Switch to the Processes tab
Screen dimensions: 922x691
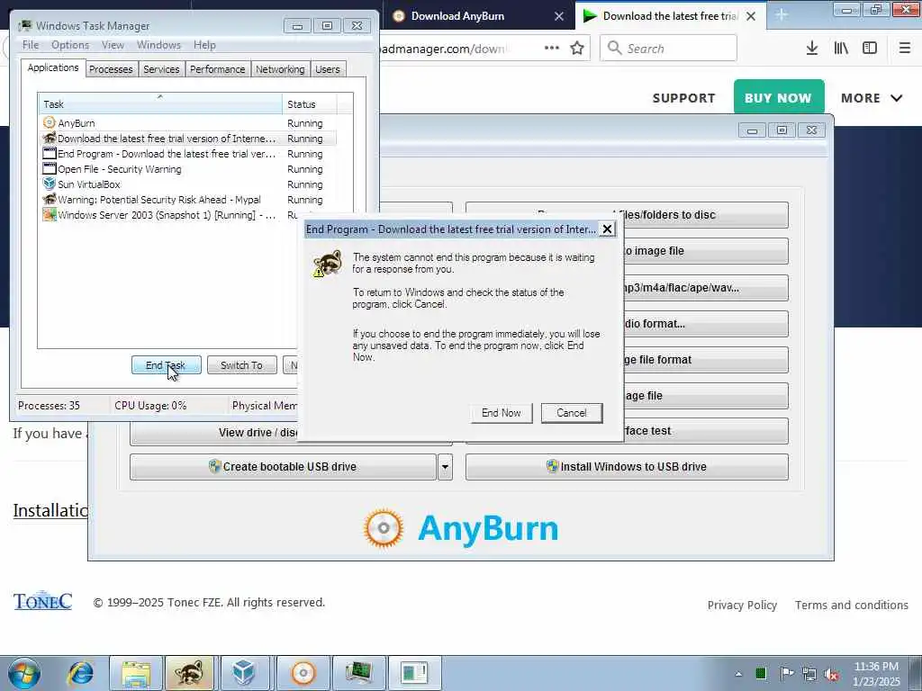(x=111, y=68)
